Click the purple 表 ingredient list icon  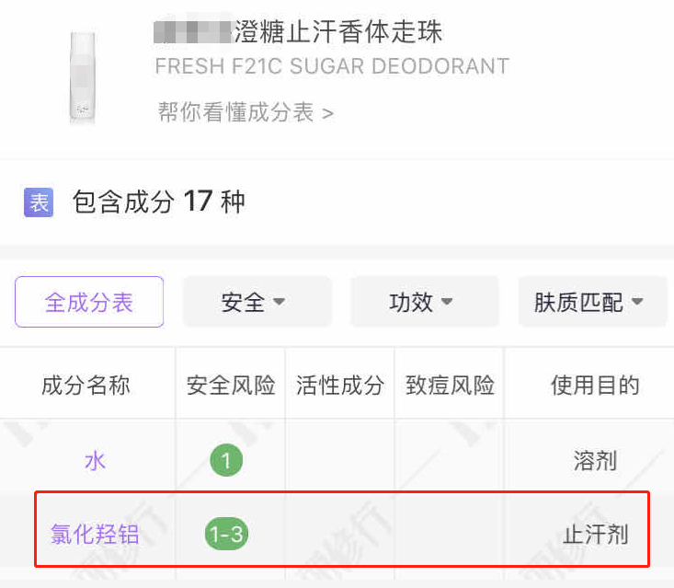[x=39, y=202]
